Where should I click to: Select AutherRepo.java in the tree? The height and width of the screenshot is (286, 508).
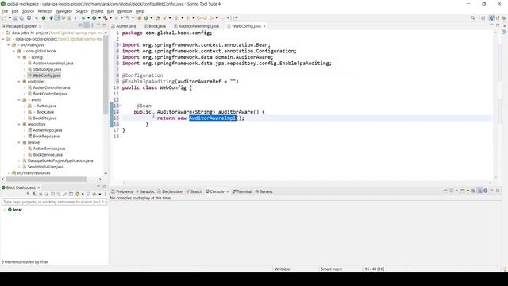click(x=48, y=130)
